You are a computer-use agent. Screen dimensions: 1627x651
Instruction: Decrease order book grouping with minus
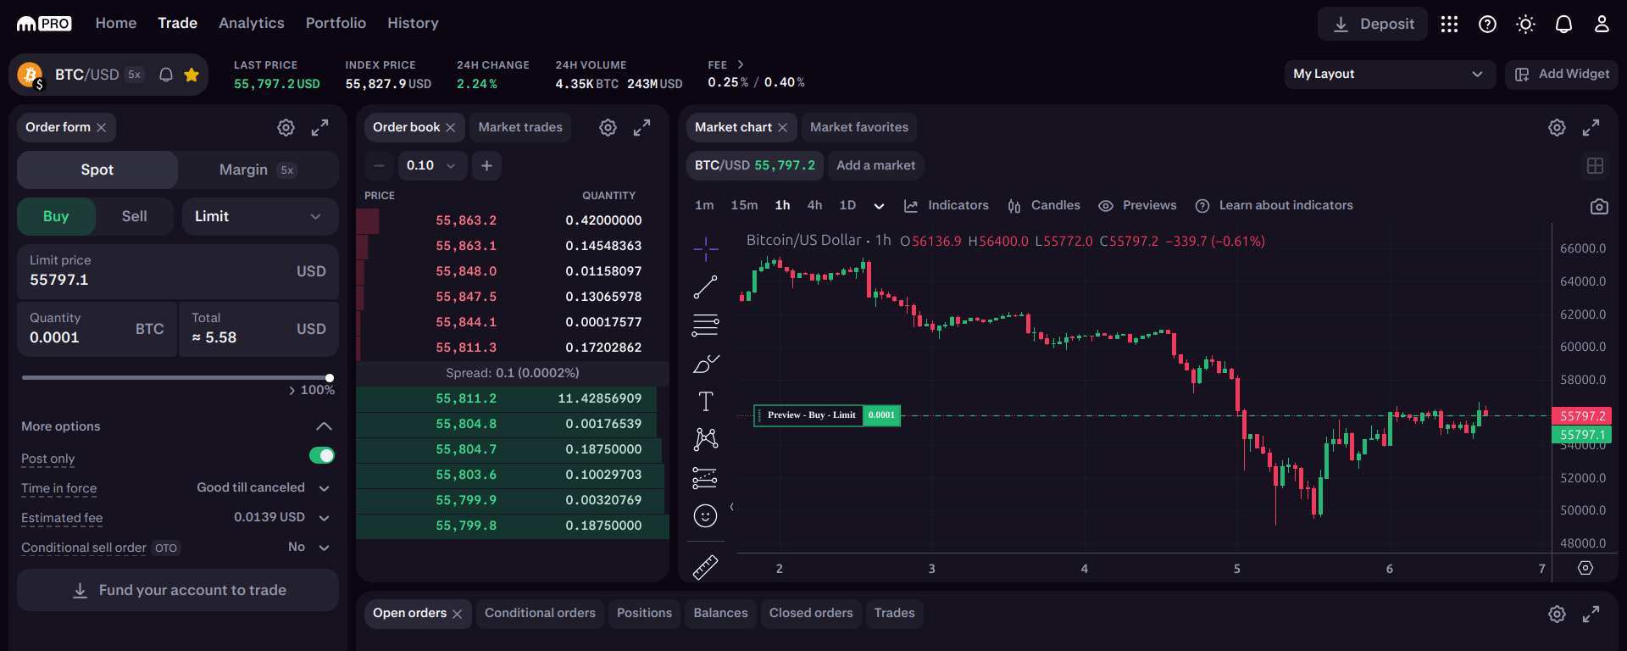pos(379,165)
